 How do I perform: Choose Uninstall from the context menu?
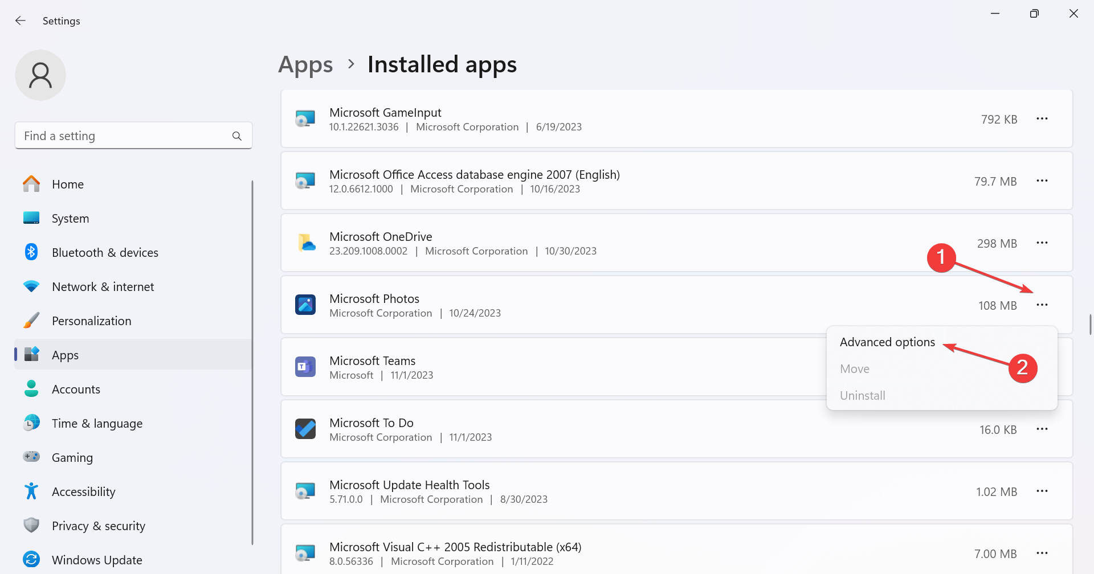pyautogui.click(x=863, y=396)
